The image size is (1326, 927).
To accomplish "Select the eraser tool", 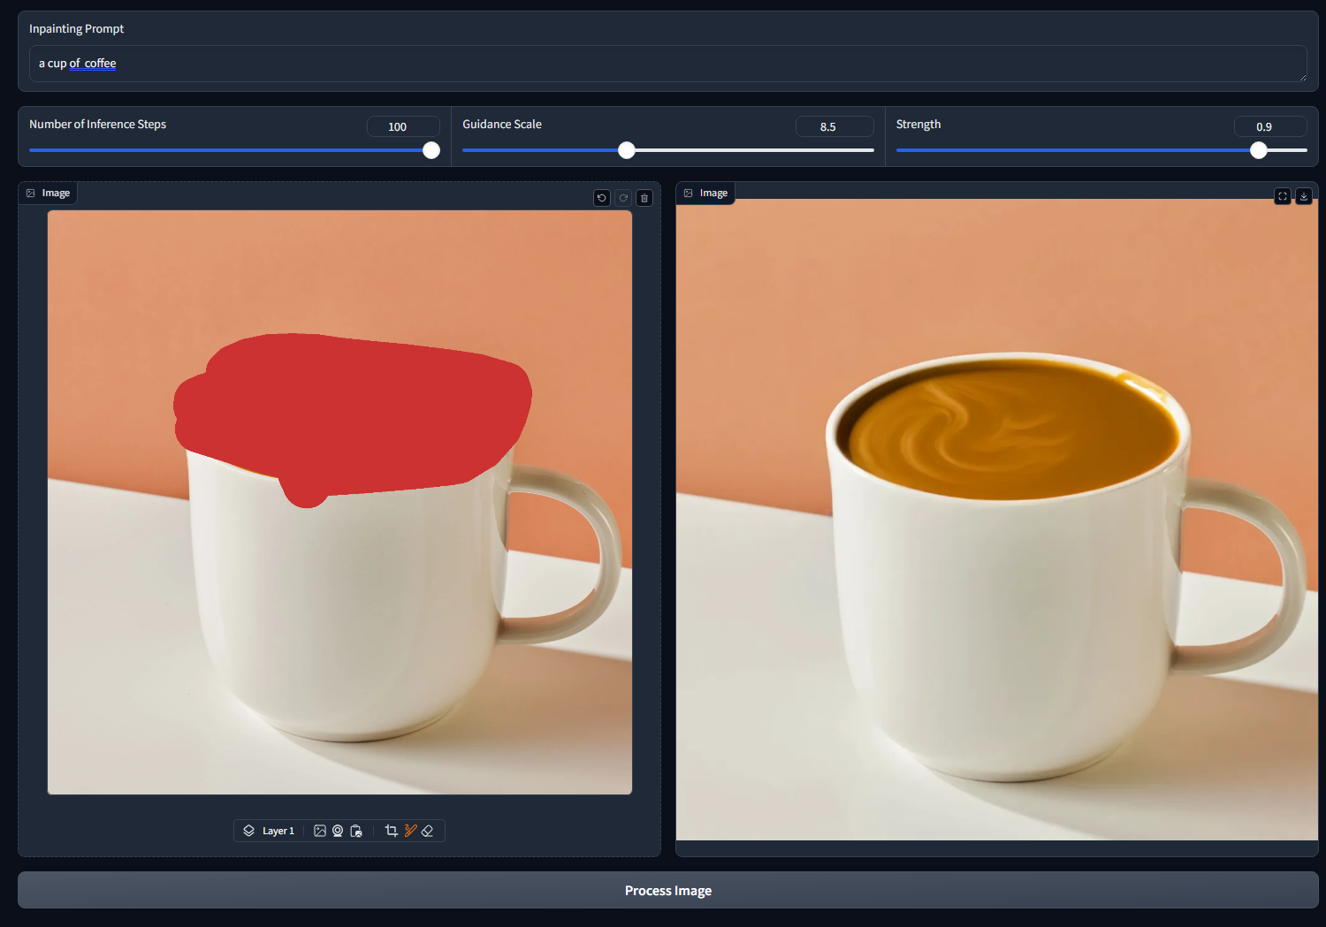I will [428, 831].
